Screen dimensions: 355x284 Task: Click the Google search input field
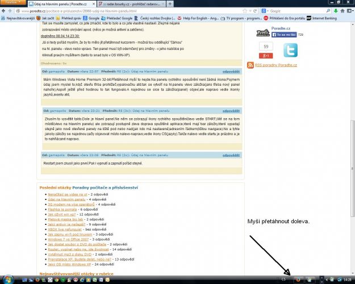coord(297,11)
